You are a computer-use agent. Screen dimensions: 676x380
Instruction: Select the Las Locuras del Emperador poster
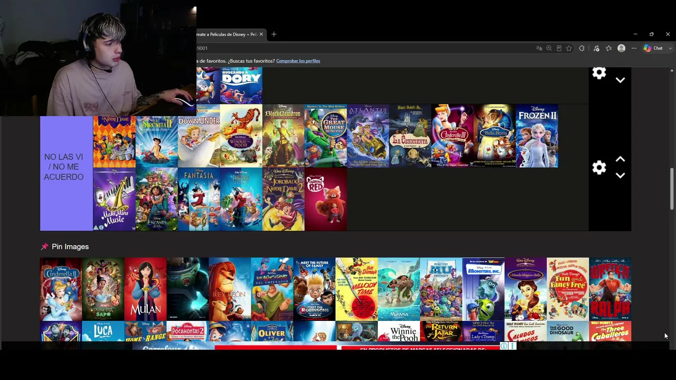pyautogui.click(x=272, y=289)
